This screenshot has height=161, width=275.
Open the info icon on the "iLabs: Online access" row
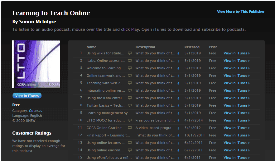[x=178, y=61]
